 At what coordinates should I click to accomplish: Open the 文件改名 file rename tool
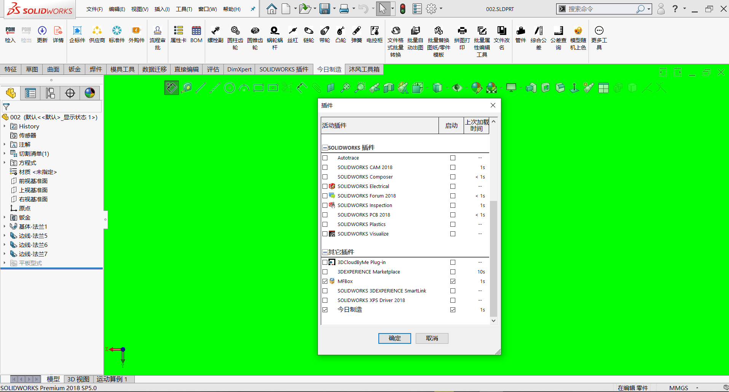tap(502, 38)
